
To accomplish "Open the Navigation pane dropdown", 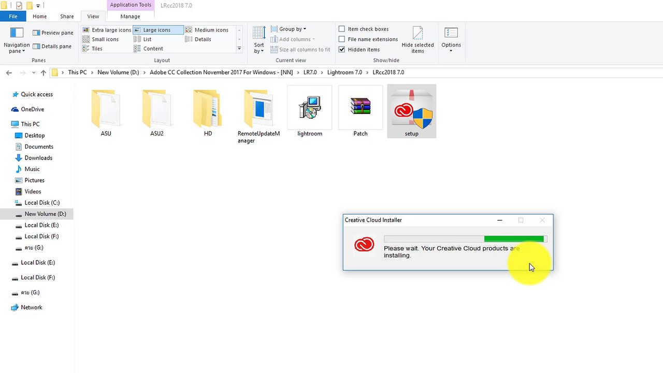I will (x=17, y=40).
